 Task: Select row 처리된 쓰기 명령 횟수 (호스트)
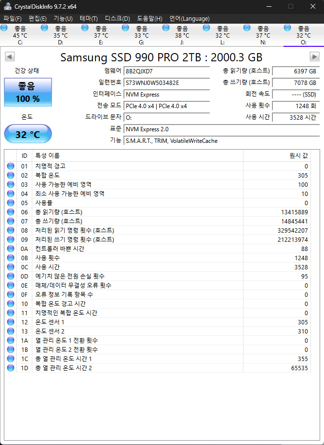click(x=158, y=239)
